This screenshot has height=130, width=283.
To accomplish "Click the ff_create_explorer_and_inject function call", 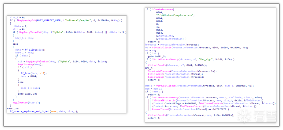I will coord(44,111).
